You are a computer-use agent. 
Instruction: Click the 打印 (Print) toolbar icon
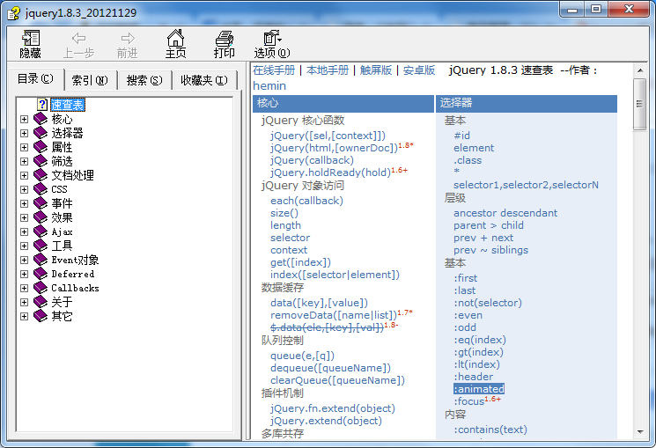(x=225, y=43)
